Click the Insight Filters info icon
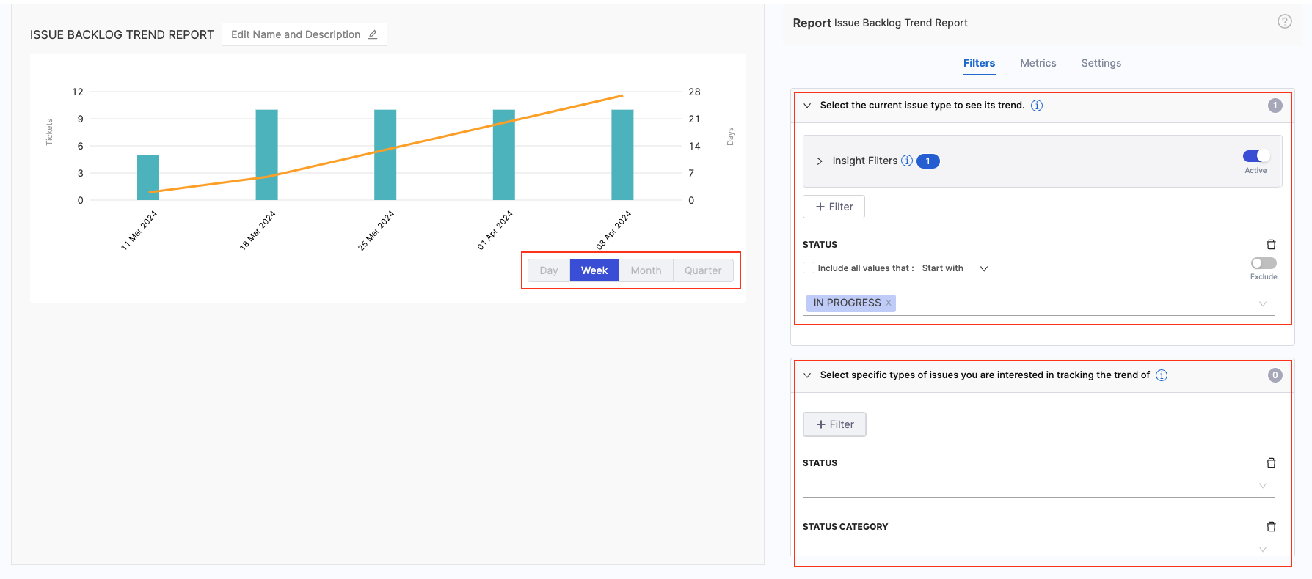 [907, 161]
